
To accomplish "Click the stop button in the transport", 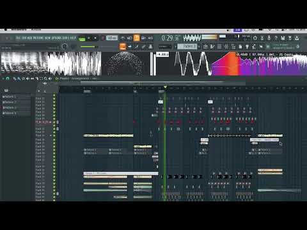I will click(95, 38).
